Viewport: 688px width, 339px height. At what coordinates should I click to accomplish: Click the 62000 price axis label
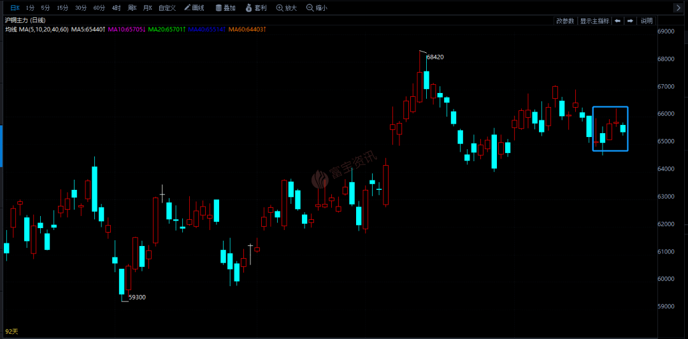665,224
